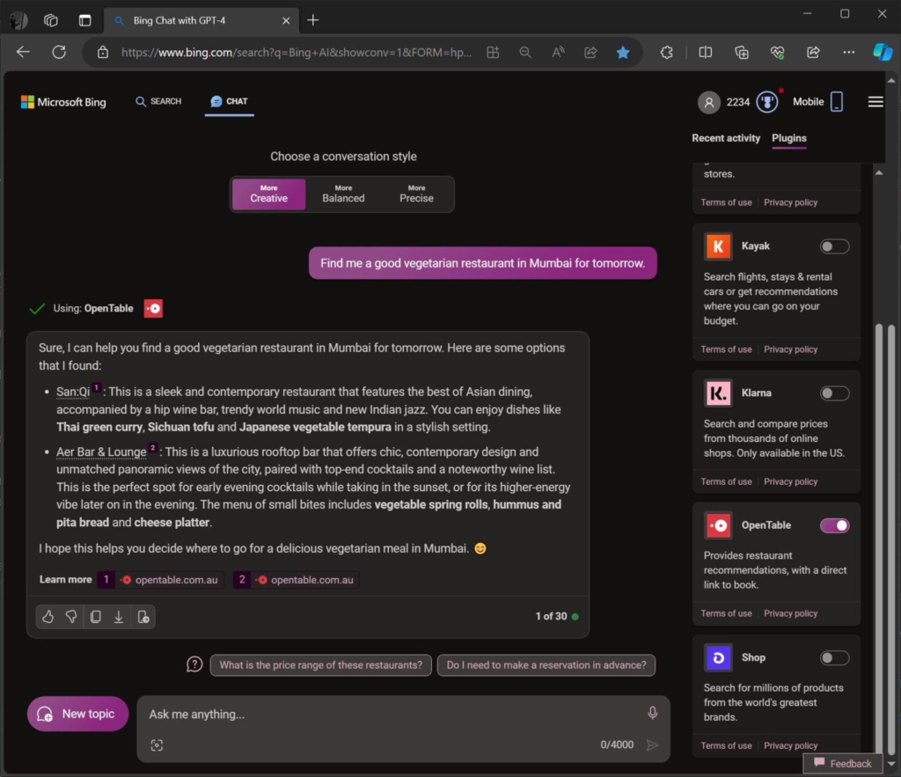The width and height of the screenshot is (901, 777).
Task: Open the Copilot sidebar icon
Action: [x=882, y=52]
